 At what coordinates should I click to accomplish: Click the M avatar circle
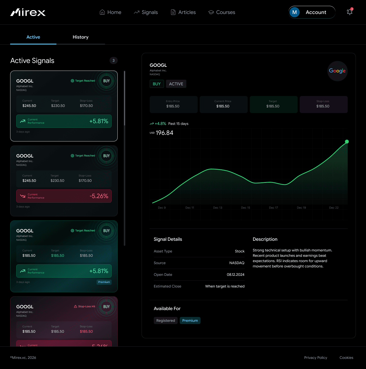coord(295,12)
